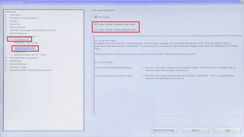Click the Exit button
Screen dimensions: 244x137
(227, 130)
